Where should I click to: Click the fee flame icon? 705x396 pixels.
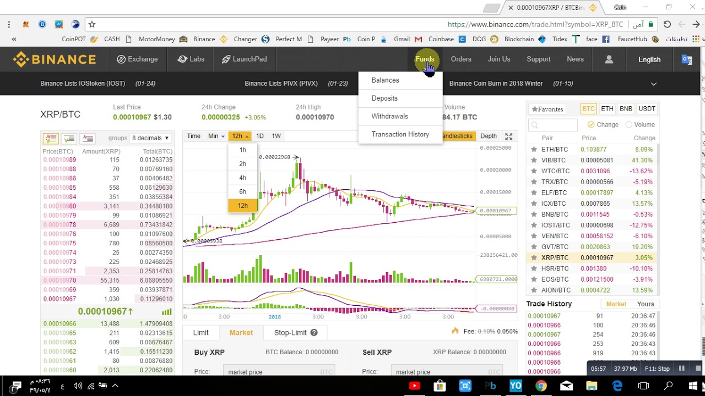(455, 331)
